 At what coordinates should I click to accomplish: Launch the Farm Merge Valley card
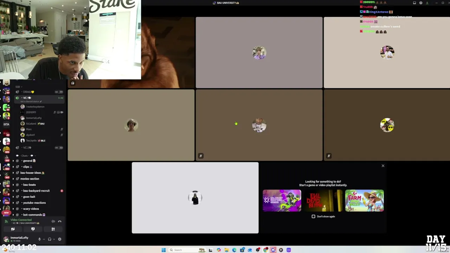pos(364,201)
